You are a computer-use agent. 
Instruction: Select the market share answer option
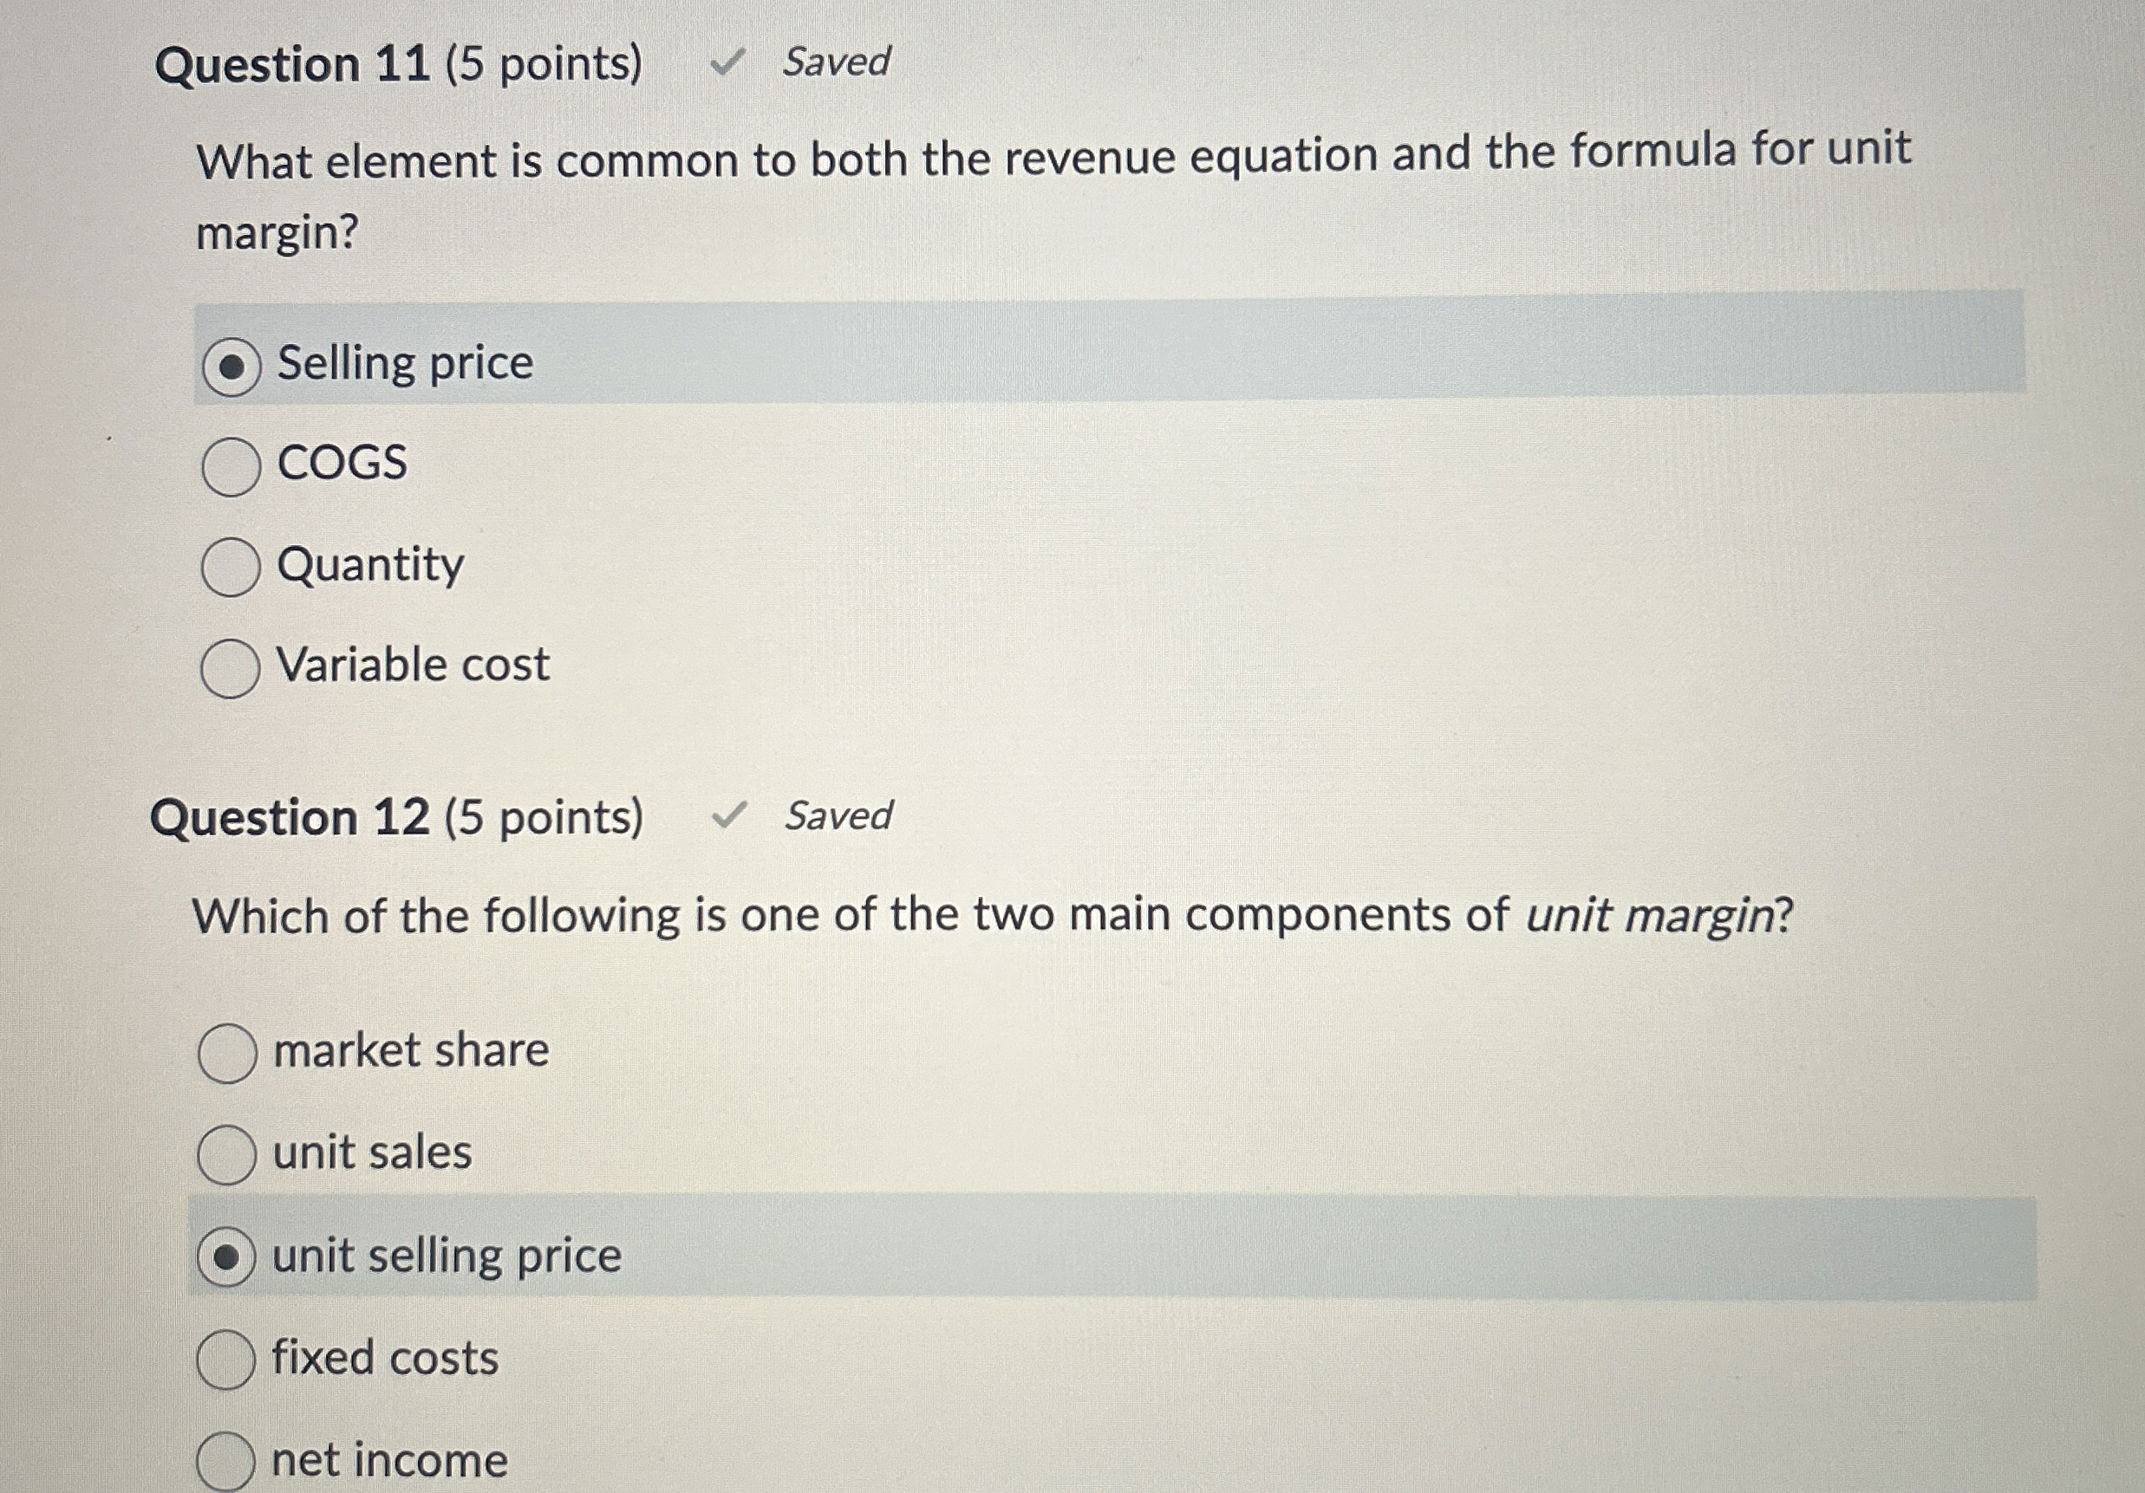point(229,1050)
